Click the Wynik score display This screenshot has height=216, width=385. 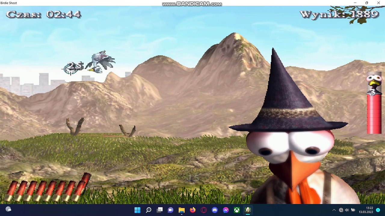click(339, 14)
